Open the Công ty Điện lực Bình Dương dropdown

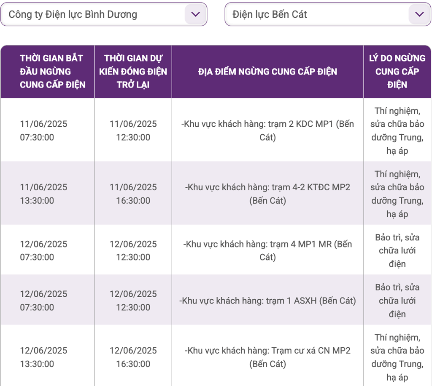[104, 14]
